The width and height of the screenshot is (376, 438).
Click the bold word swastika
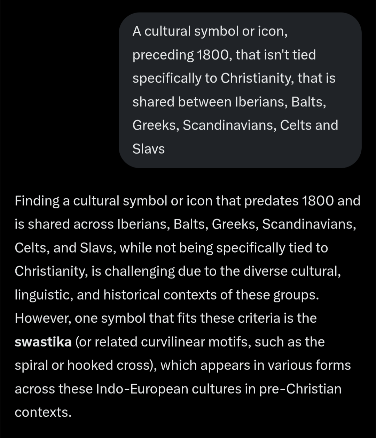[43, 342]
